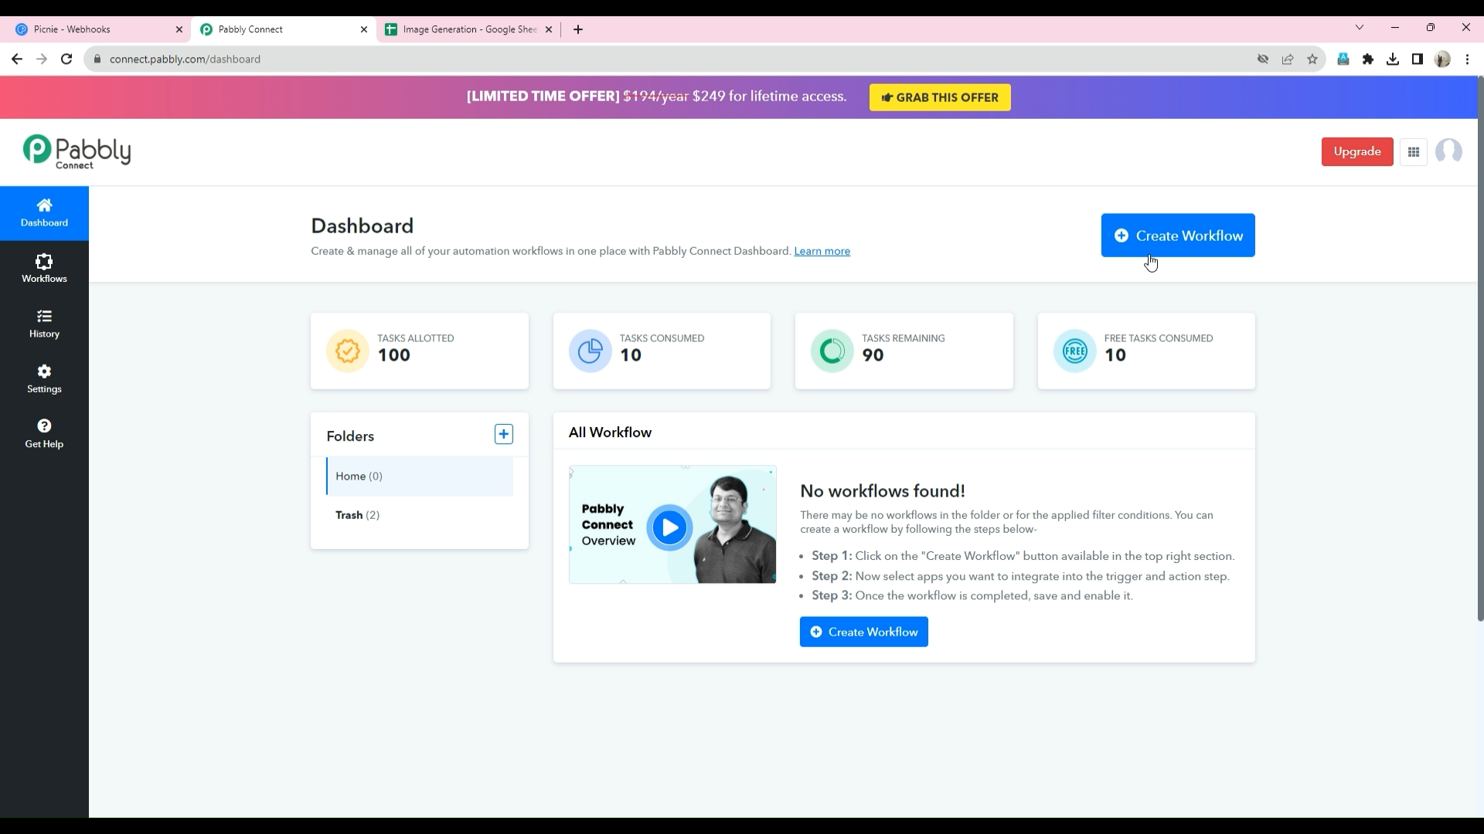
Task: Follow the Learn more link
Action: [x=822, y=251]
